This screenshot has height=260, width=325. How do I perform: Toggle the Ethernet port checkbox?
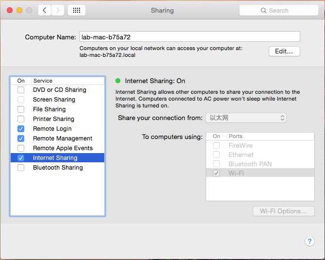[216, 155]
